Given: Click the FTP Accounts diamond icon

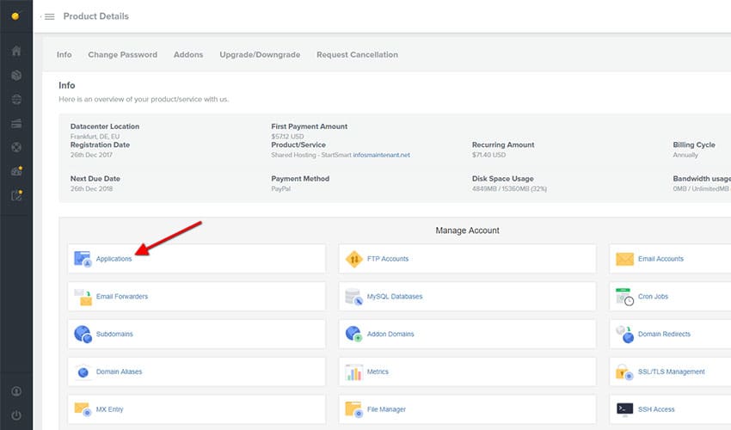Looking at the screenshot, I should 353,259.
